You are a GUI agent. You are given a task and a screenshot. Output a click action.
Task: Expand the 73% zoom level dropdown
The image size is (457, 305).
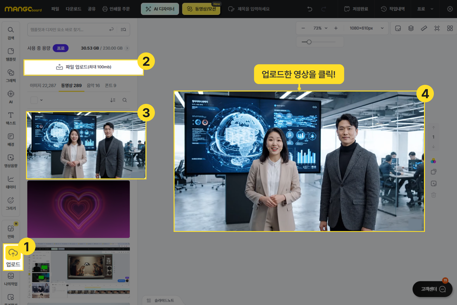pos(320,28)
